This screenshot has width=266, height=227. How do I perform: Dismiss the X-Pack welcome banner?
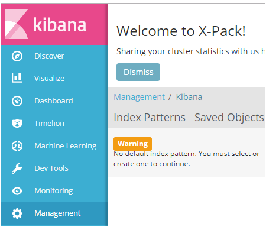coord(138,72)
